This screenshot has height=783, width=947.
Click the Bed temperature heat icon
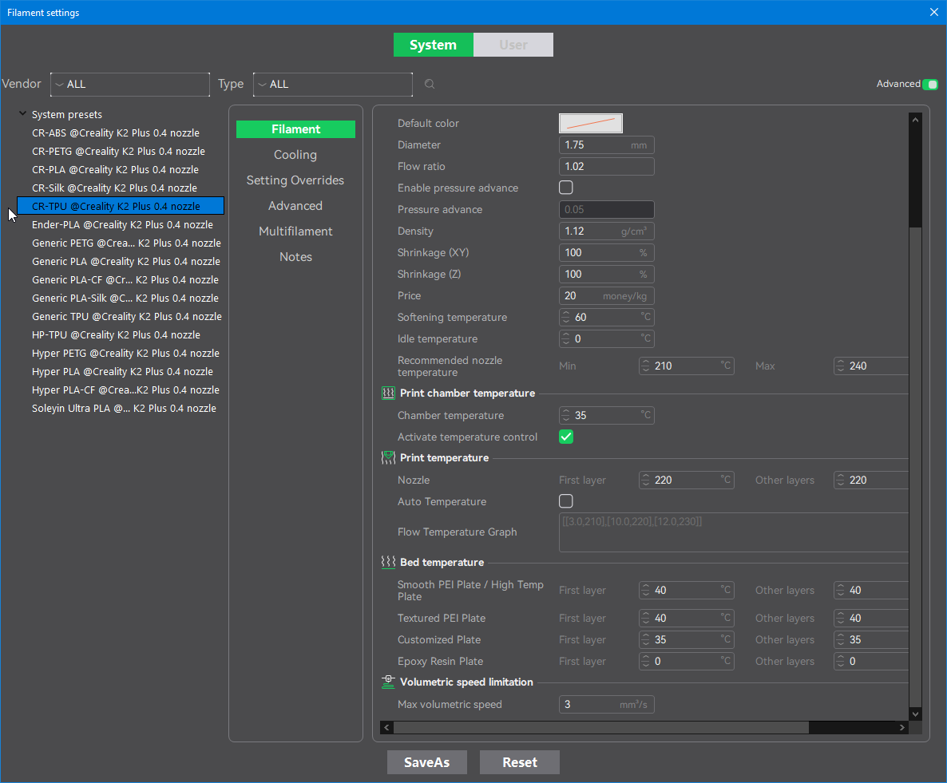click(x=388, y=562)
